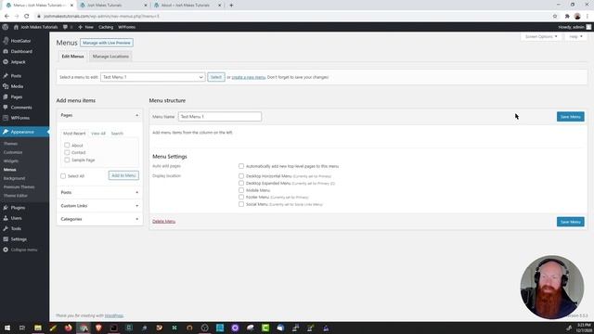Check the Contact page checkbox
This screenshot has width=594, height=334.
[67, 152]
